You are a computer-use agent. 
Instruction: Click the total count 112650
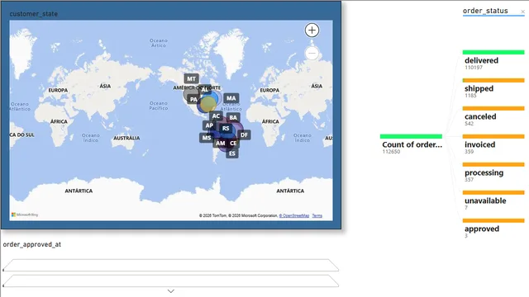point(391,152)
